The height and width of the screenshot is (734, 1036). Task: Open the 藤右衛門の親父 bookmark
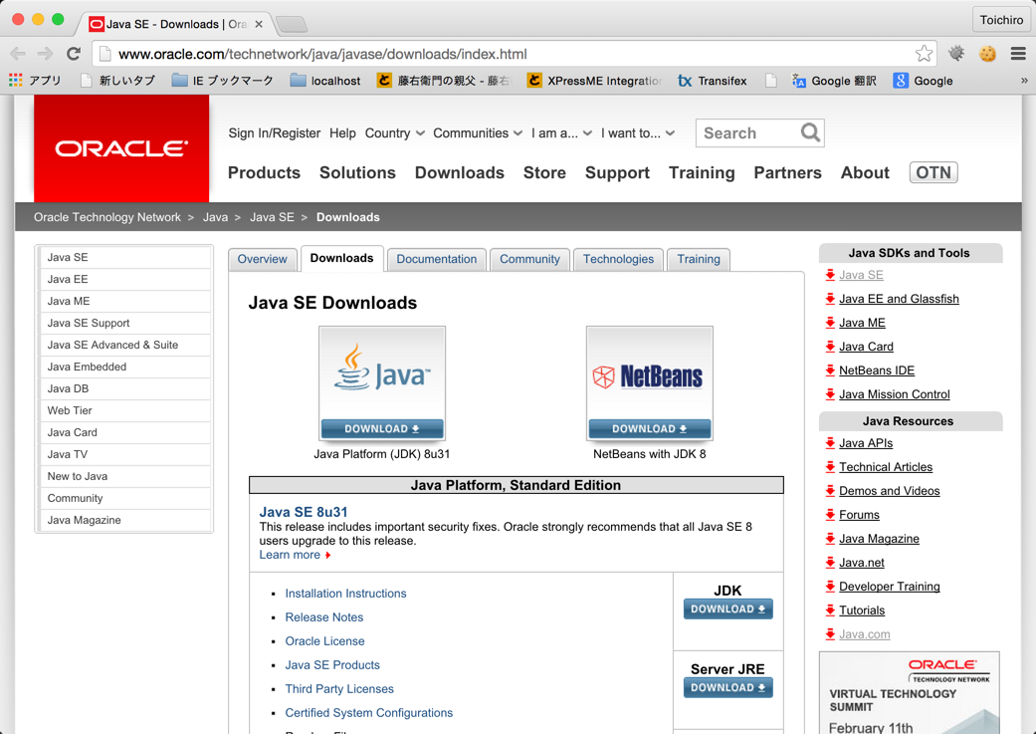[443, 81]
